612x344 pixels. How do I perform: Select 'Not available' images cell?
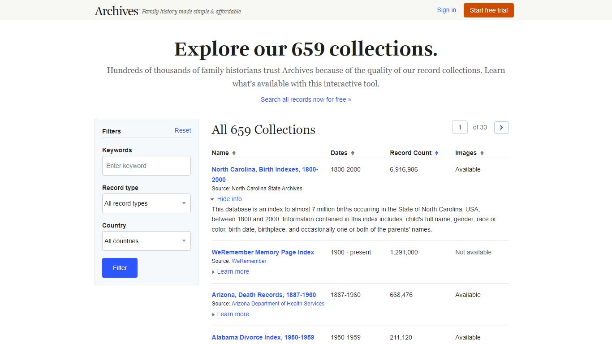(474, 252)
